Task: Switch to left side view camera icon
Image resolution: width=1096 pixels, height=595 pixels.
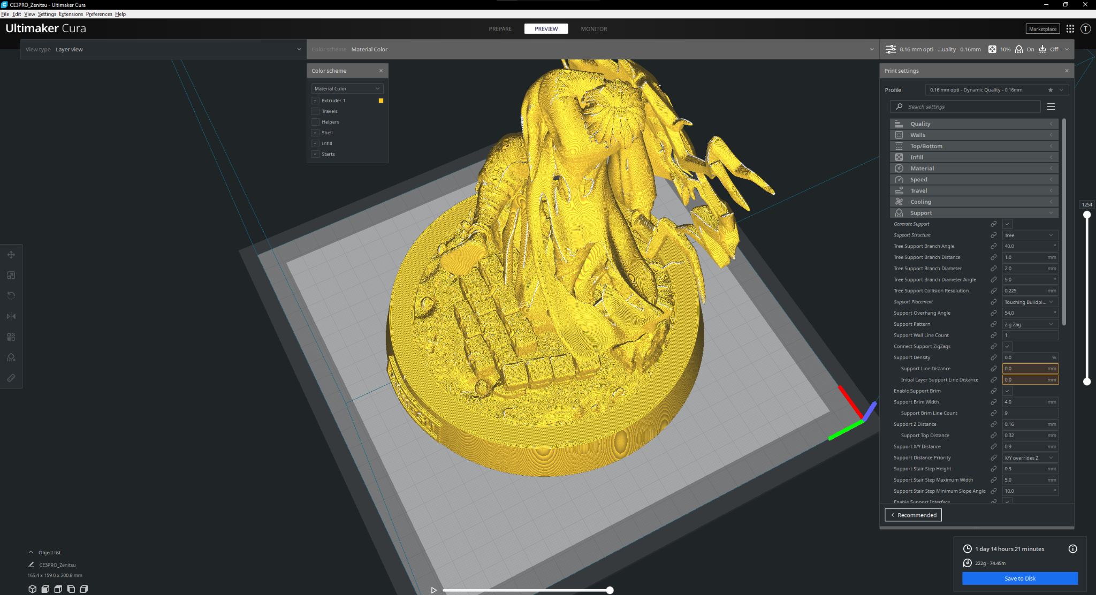Action: point(71,589)
